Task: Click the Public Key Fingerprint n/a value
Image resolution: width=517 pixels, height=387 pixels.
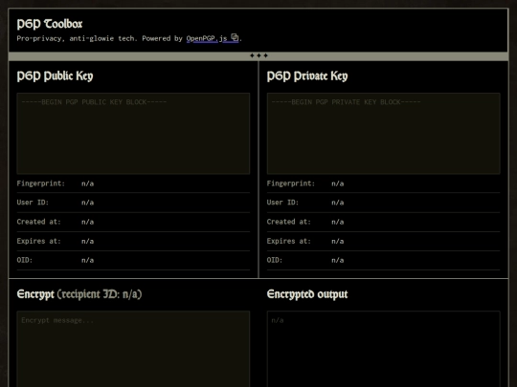Action: click(x=88, y=183)
